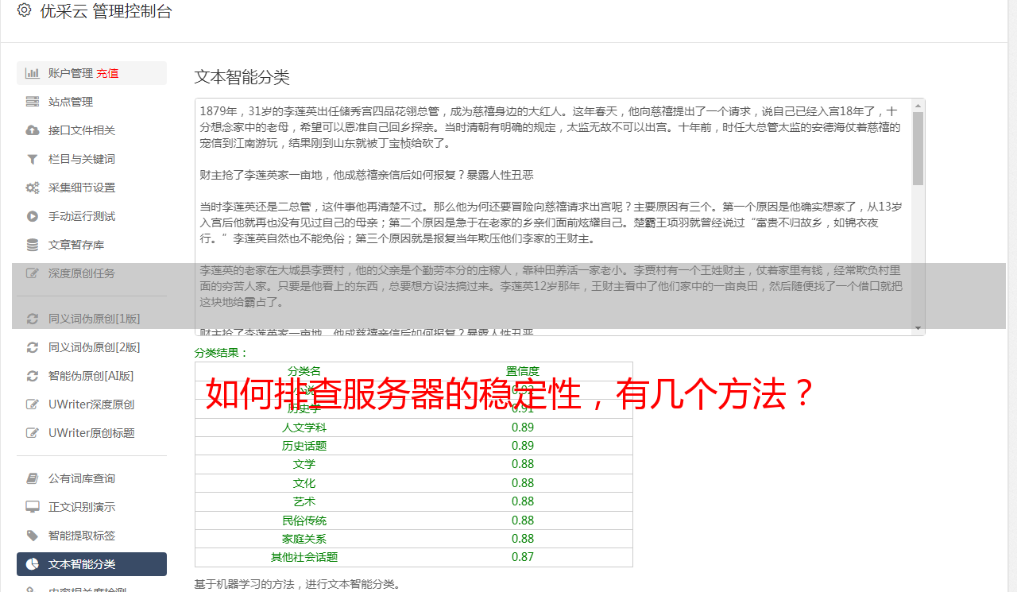Select the active 文本智能分类 sidebar item

(91, 564)
